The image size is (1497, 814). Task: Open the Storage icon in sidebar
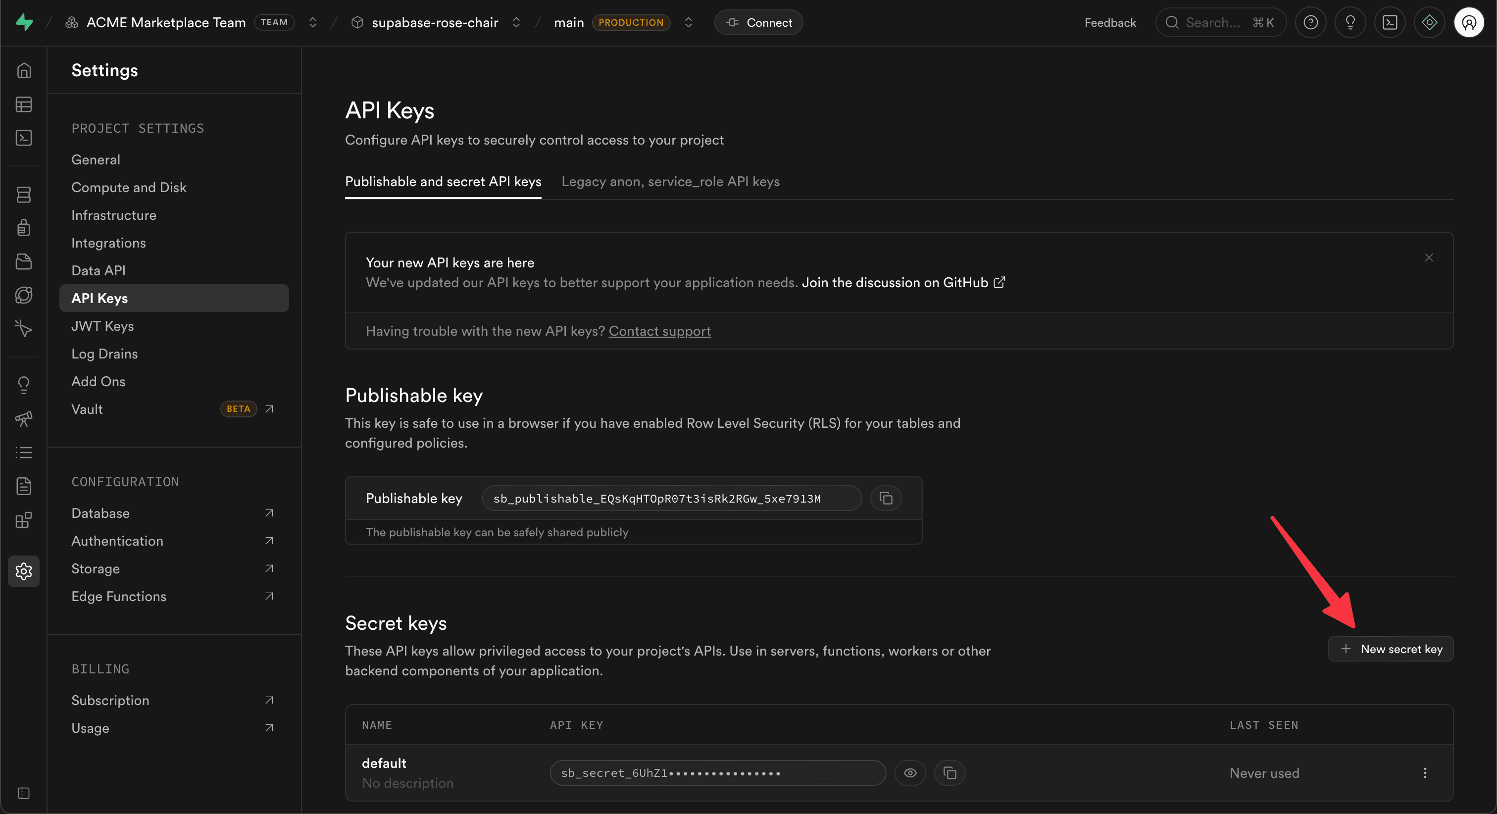(24, 261)
